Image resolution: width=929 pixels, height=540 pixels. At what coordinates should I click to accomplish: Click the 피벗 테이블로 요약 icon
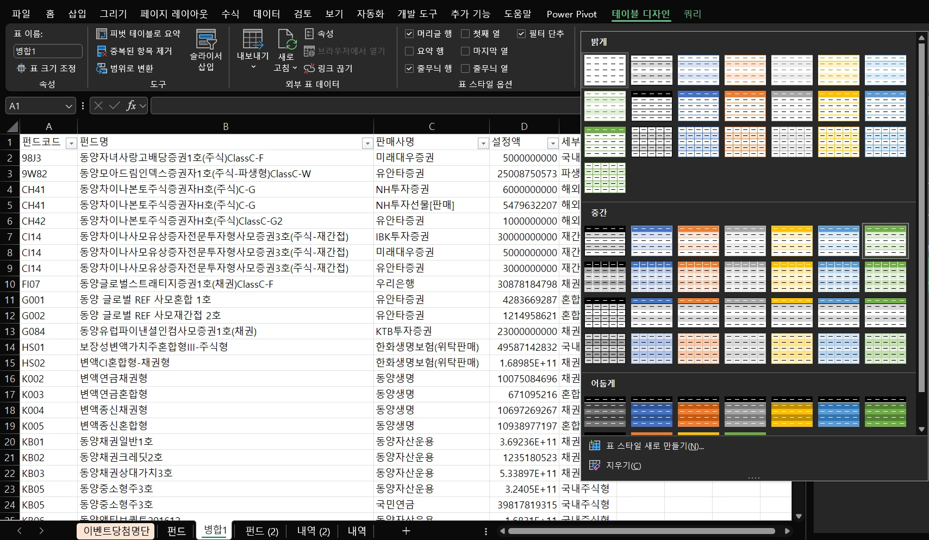(x=102, y=34)
